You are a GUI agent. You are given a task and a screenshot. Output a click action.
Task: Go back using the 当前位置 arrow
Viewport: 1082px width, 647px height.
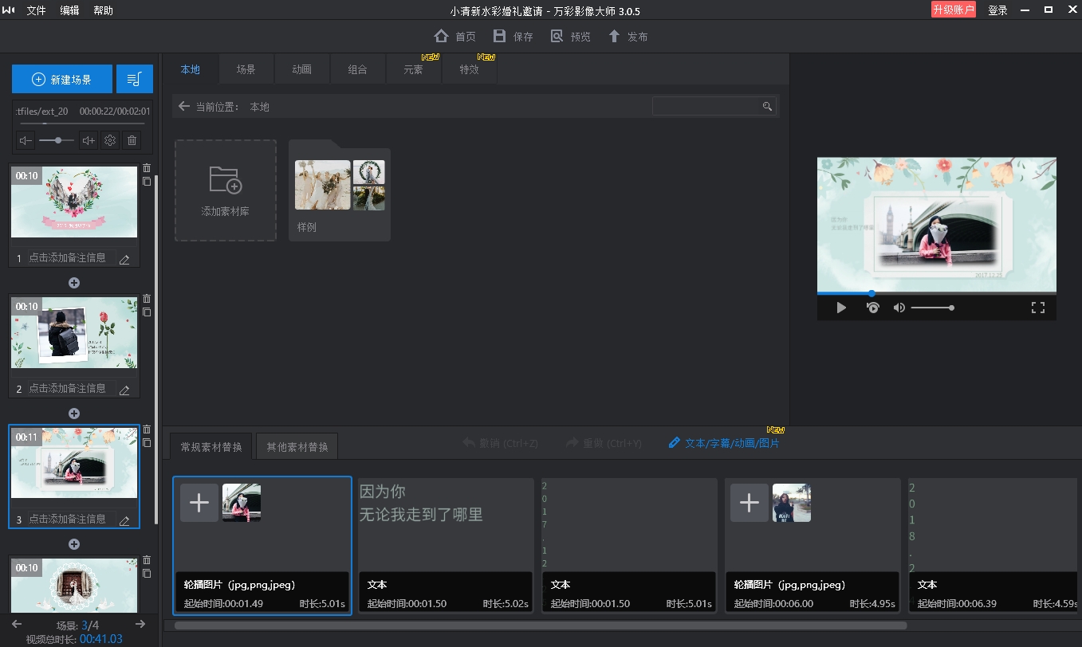coord(184,106)
